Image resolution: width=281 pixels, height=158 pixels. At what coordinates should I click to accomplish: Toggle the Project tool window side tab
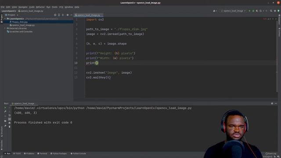(x=2, y=18)
